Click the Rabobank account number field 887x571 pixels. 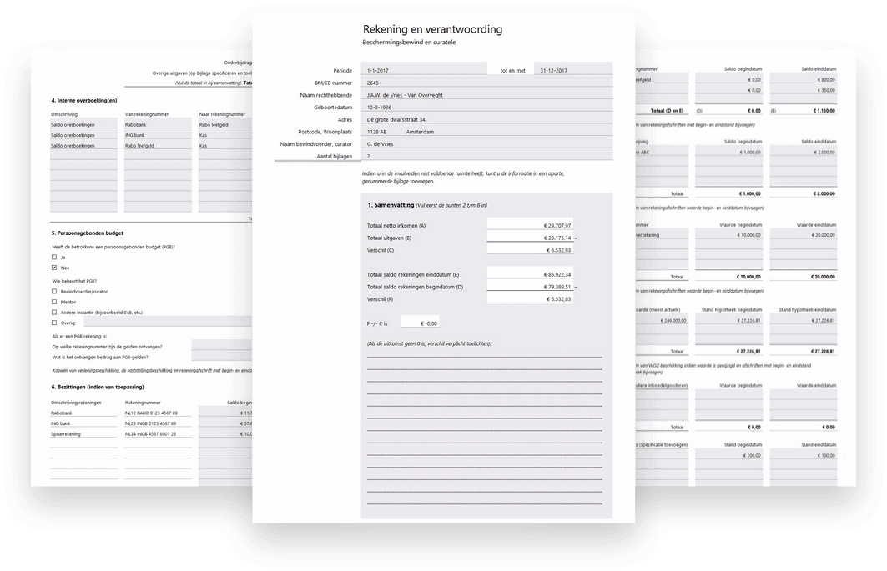point(158,413)
